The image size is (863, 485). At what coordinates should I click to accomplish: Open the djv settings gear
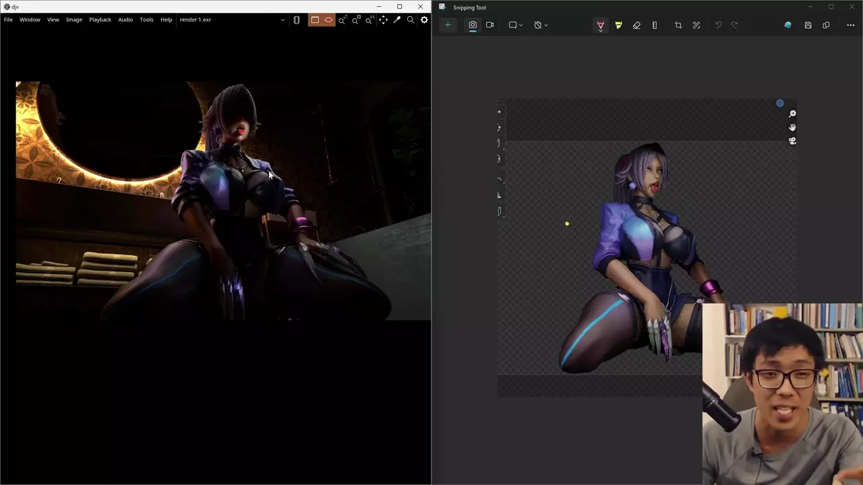tap(424, 20)
